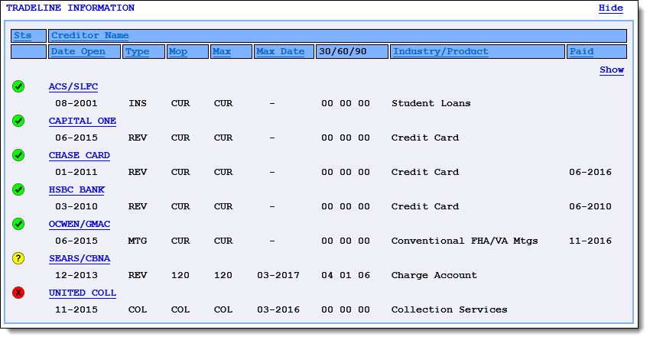Click the Charge Account industry text
650x340 pixels.
(434, 275)
